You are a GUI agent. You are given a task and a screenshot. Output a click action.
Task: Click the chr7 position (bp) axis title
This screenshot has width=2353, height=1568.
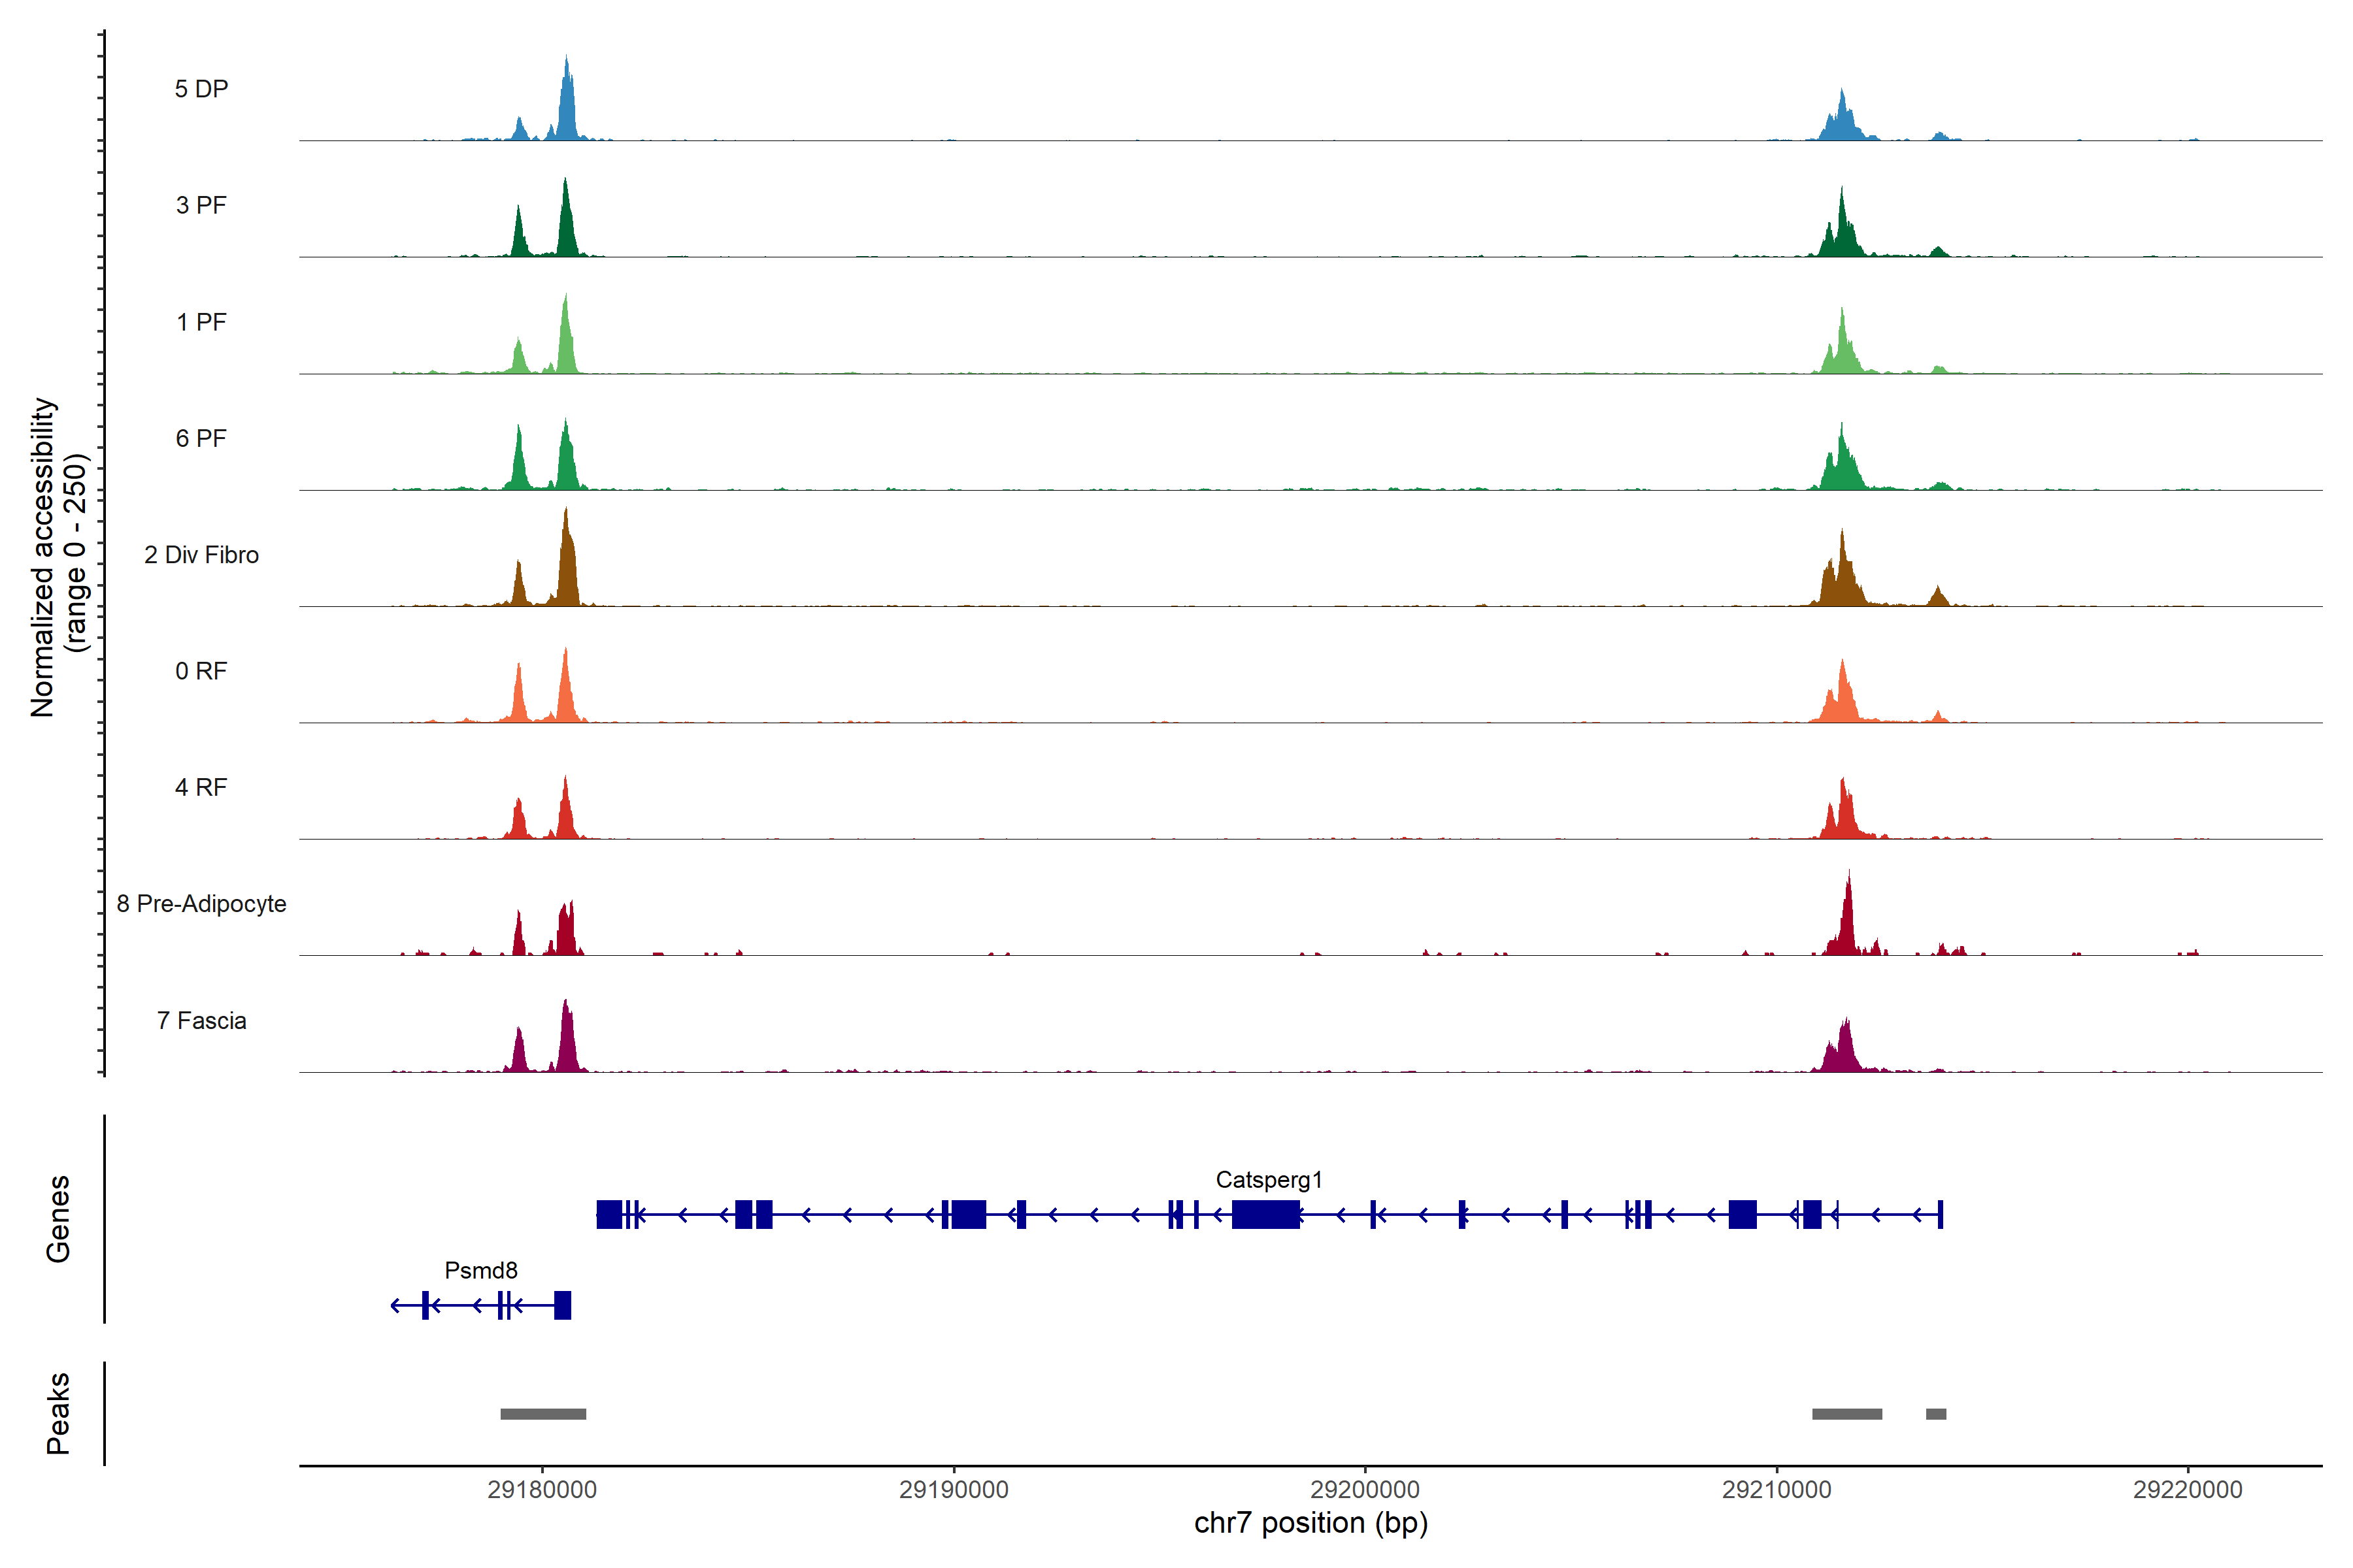click(1310, 1523)
